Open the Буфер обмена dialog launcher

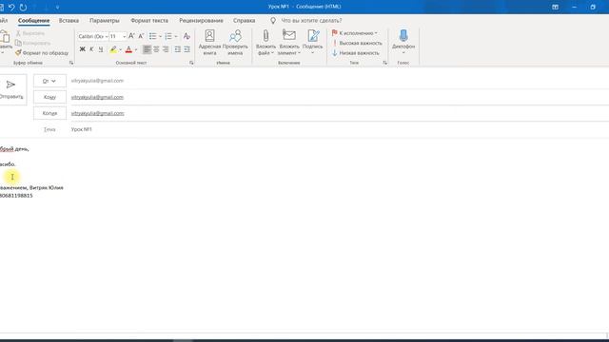tap(71, 63)
